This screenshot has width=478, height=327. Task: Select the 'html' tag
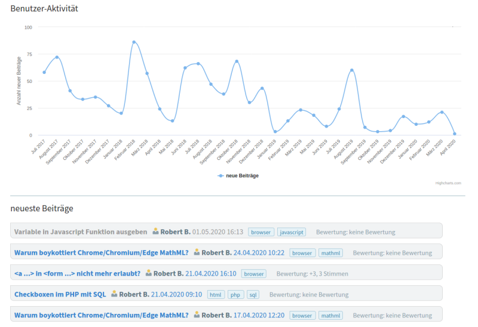(216, 295)
